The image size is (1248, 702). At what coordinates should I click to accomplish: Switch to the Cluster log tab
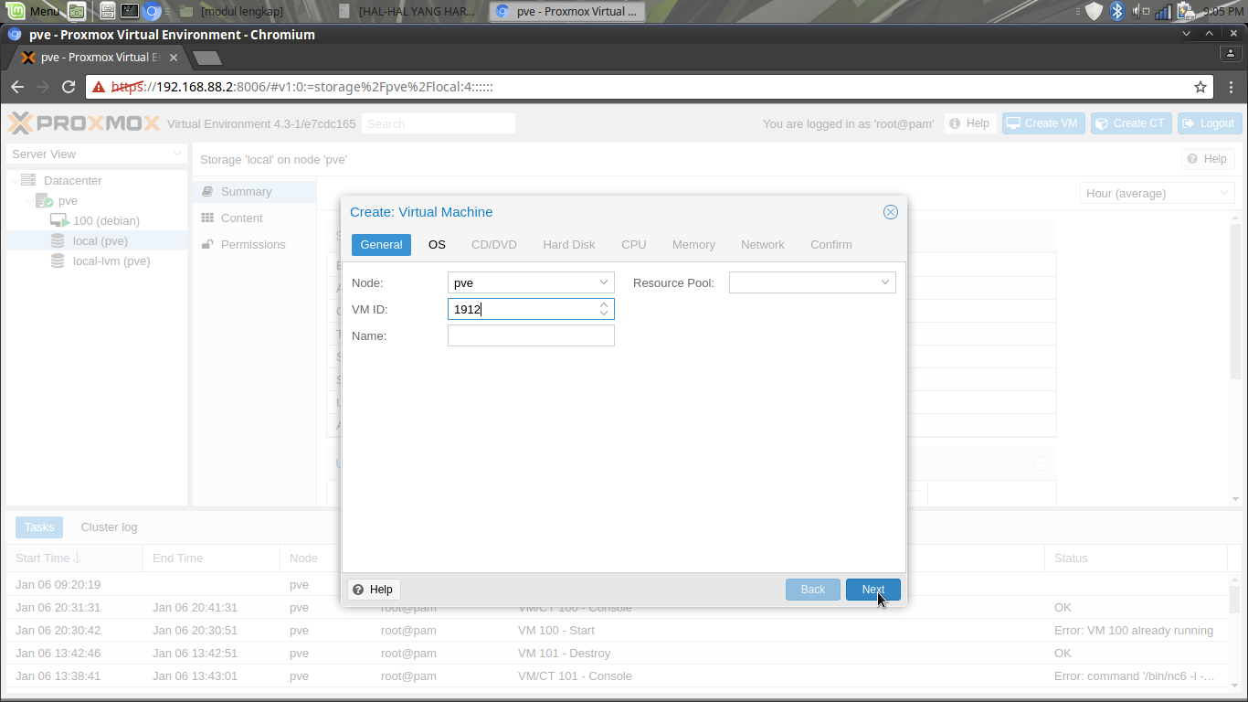[109, 526]
